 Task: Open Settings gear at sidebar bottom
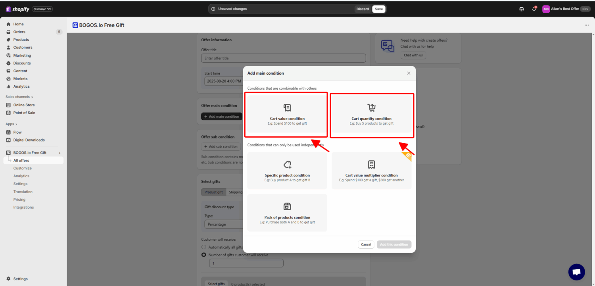tap(8, 279)
